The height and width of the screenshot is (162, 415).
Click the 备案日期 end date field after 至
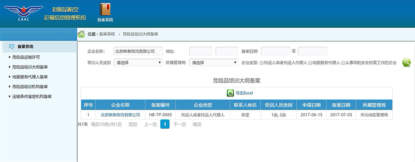click(312, 51)
